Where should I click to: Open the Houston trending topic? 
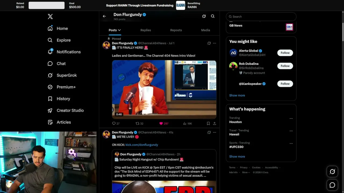coord(235,122)
